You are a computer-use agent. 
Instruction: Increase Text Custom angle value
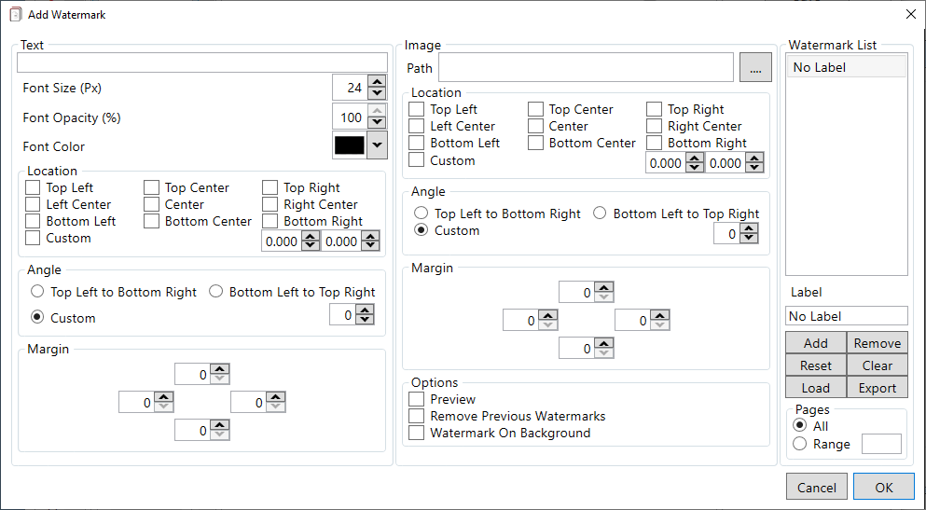[365, 310]
